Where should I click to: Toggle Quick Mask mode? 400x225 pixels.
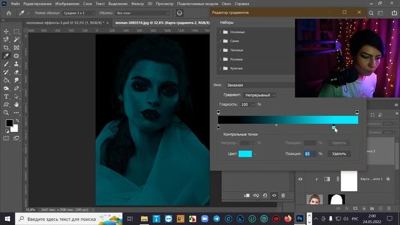pyautogui.click(x=6, y=138)
